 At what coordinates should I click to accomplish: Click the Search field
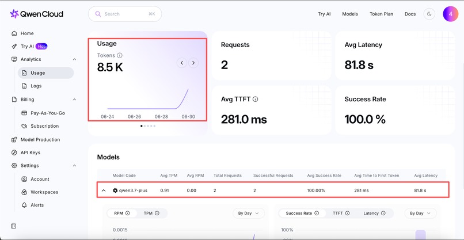coord(125,14)
